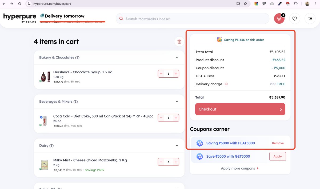Increase Diet Coke quantity

click(176, 118)
